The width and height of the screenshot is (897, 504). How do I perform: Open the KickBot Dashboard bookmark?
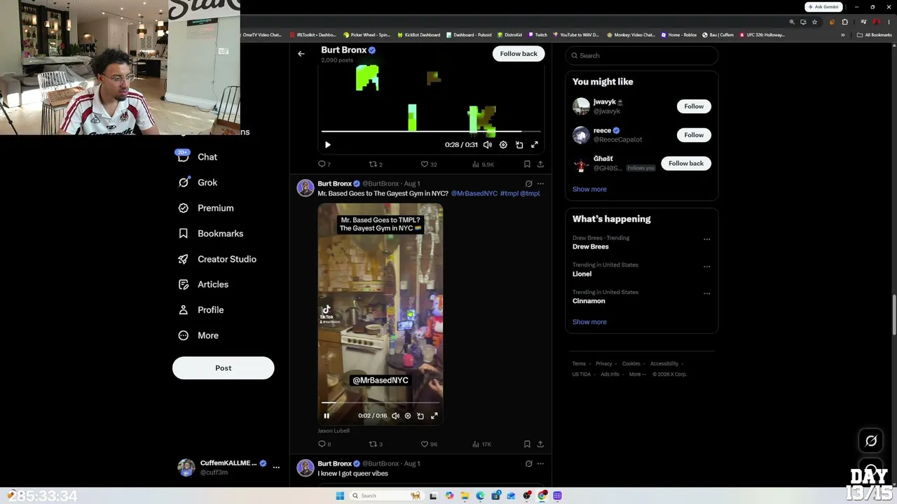point(418,35)
